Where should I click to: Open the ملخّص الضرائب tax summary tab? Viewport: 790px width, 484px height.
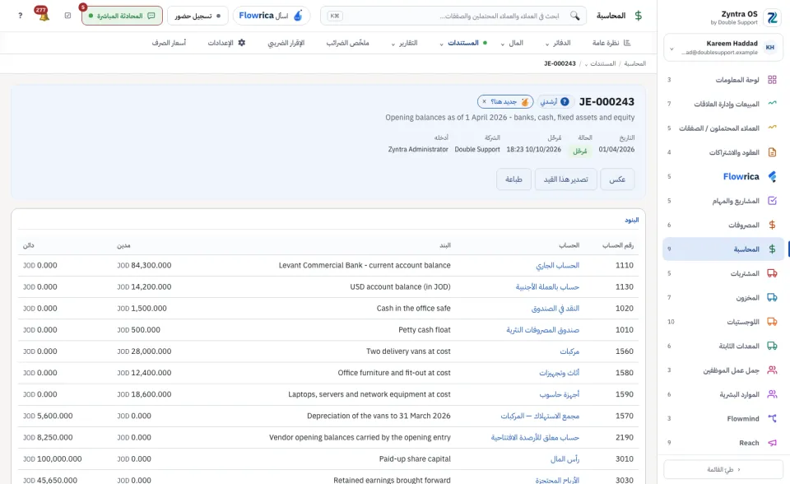coord(347,43)
